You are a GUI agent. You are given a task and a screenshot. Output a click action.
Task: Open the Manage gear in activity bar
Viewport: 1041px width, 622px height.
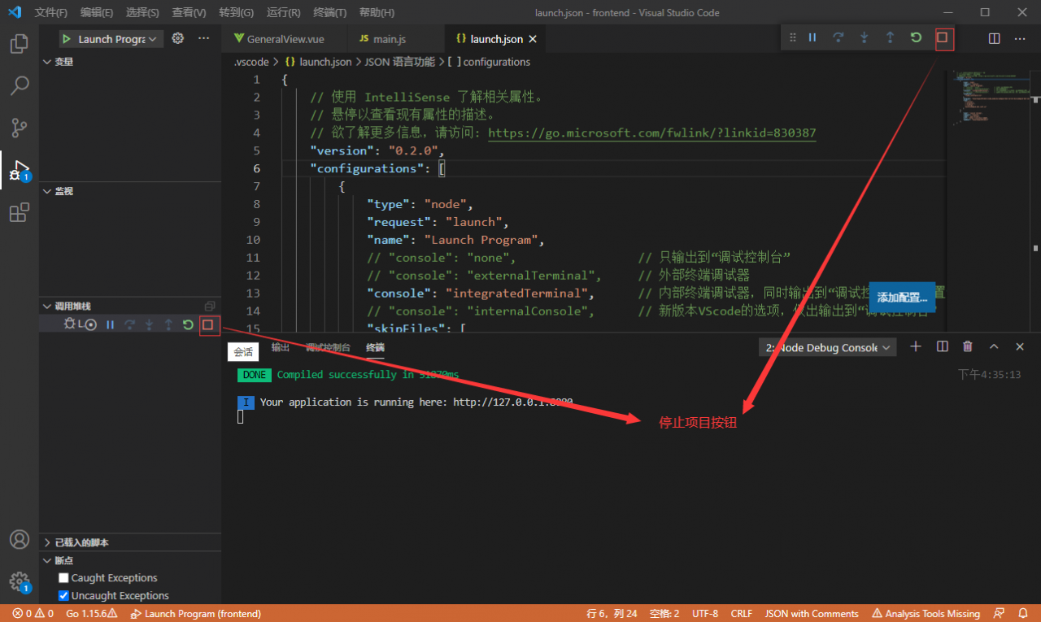(20, 581)
